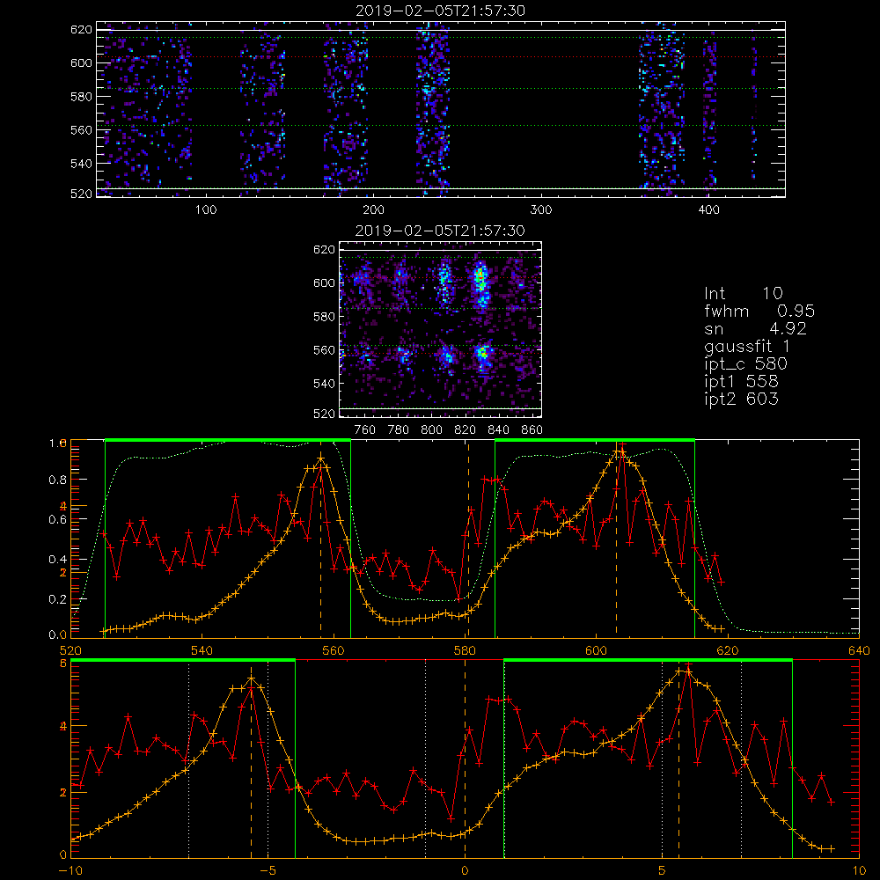Click the 'ipt1 558' text

click(741, 382)
